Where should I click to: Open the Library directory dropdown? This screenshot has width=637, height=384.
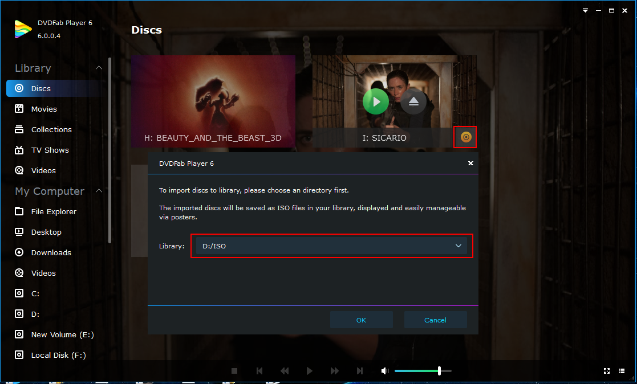click(459, 246)
